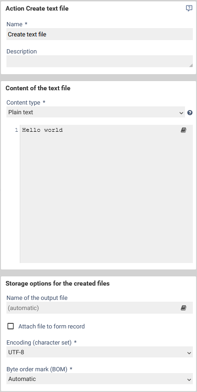The image size is (197, 392).
Task: Open the action help icon at top right
Action: click(x=189, y=8)
